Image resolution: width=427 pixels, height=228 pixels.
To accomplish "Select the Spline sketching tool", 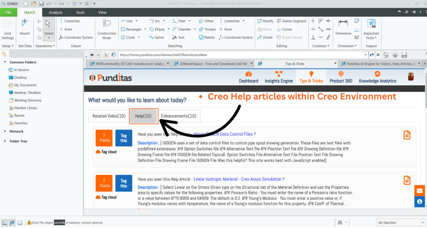I will pos(156,37).
